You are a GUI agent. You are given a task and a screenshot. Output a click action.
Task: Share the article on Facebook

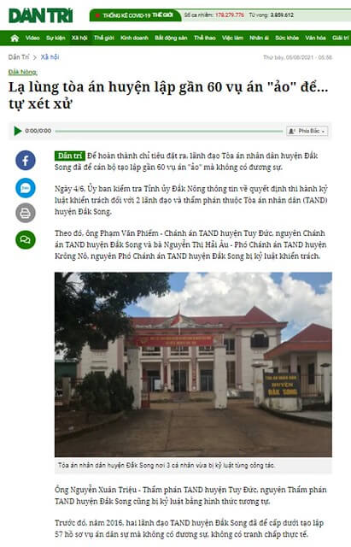point(26,161)
